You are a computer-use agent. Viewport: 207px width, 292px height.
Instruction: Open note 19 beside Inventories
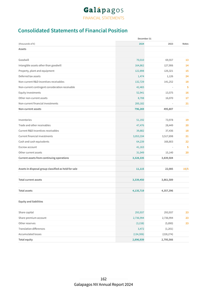[187, 120]
